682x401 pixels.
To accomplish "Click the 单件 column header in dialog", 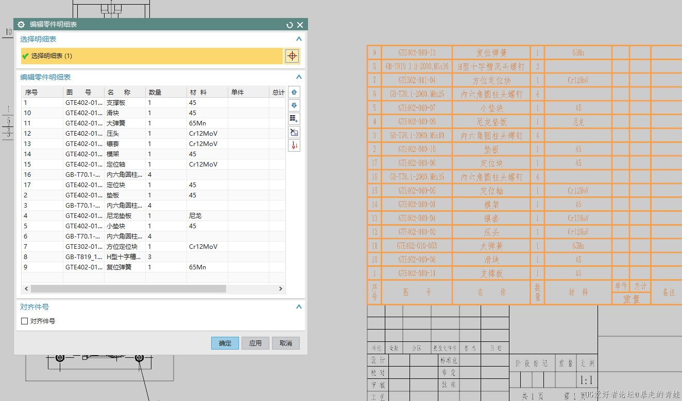I will [x=248, y=93].
